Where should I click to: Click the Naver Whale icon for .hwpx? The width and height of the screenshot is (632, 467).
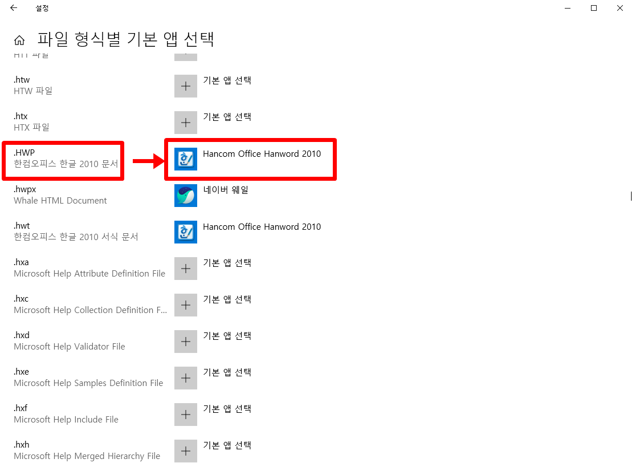tap(186, 196)
